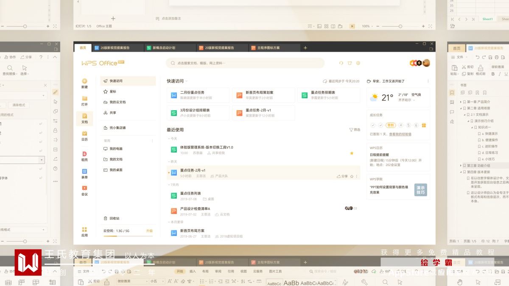Click growth task circle number 6

(416, 125)
